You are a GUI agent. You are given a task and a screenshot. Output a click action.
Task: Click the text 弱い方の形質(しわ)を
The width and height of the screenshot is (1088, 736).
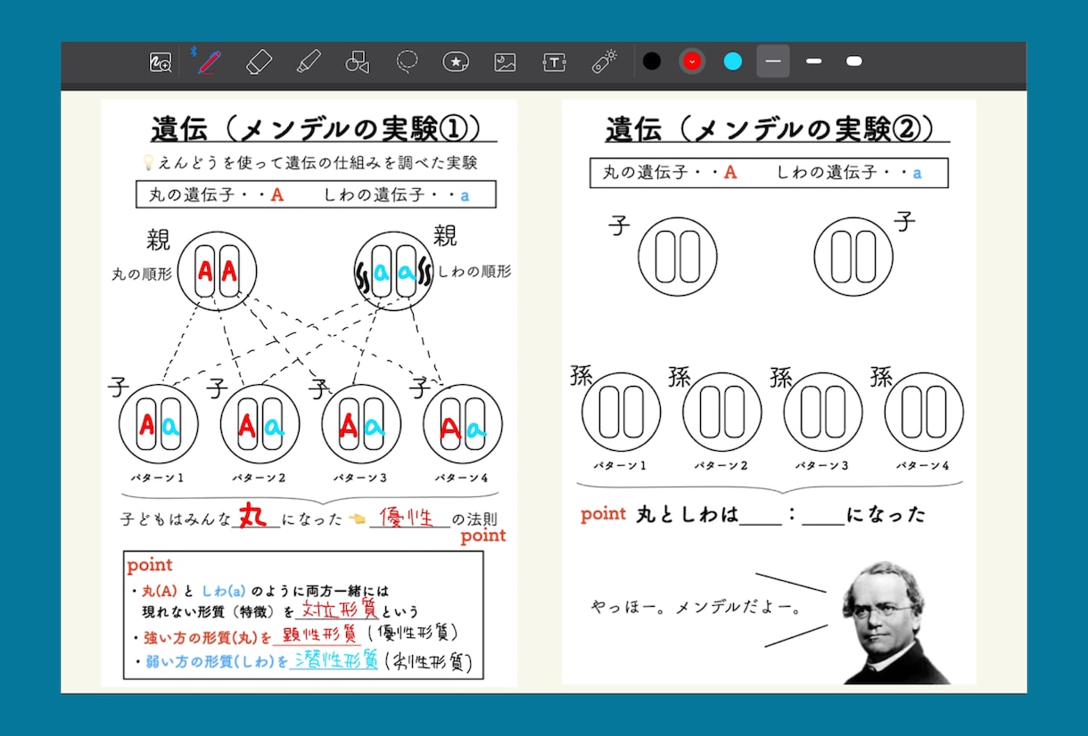pos(217,662)
